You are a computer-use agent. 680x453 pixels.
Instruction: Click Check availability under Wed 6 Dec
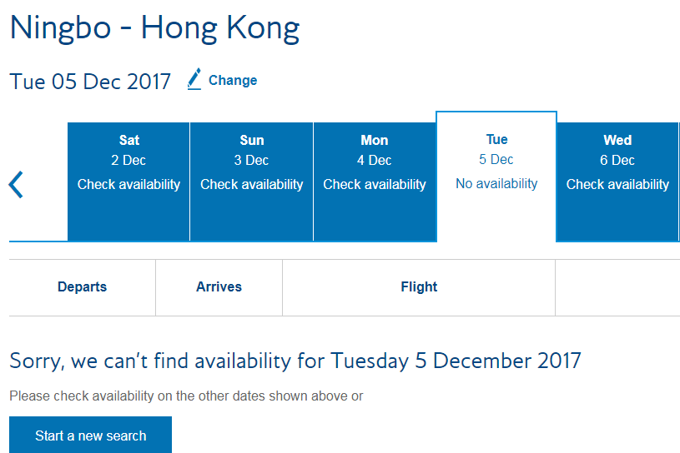click(x=617, y=184)
